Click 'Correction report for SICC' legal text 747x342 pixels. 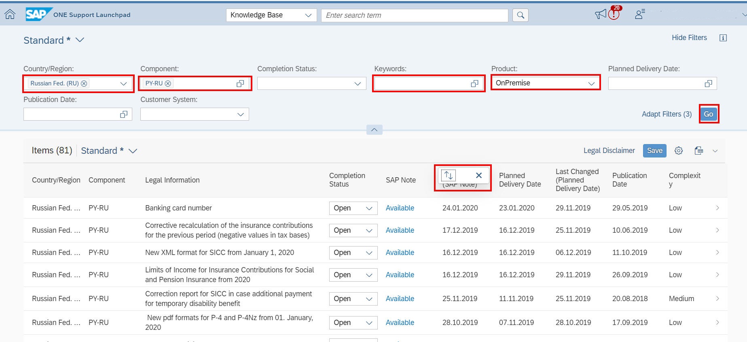click(229, 299)
